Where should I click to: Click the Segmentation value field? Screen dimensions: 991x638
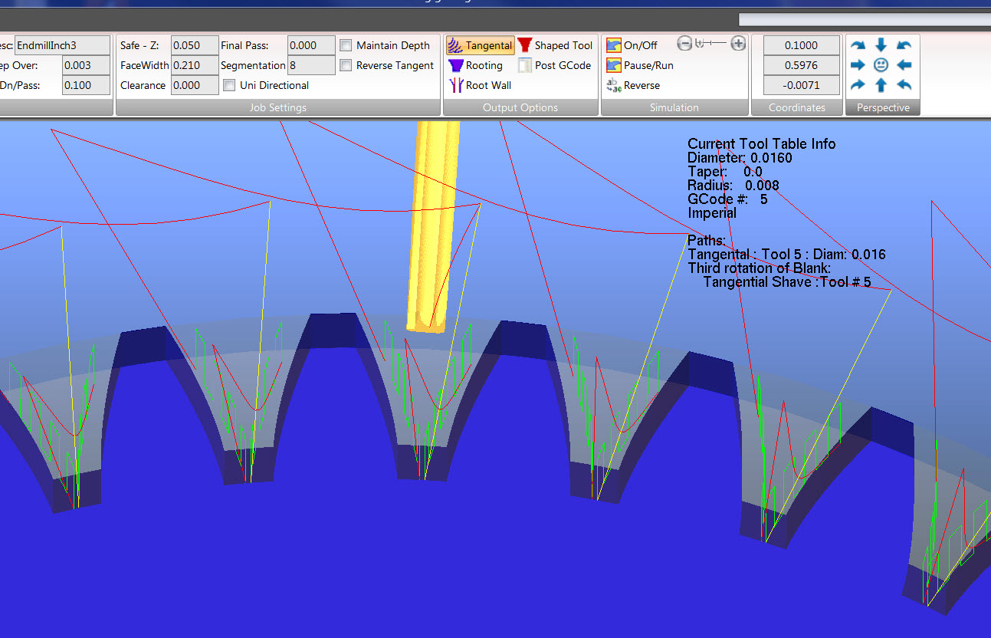(311, 65)
